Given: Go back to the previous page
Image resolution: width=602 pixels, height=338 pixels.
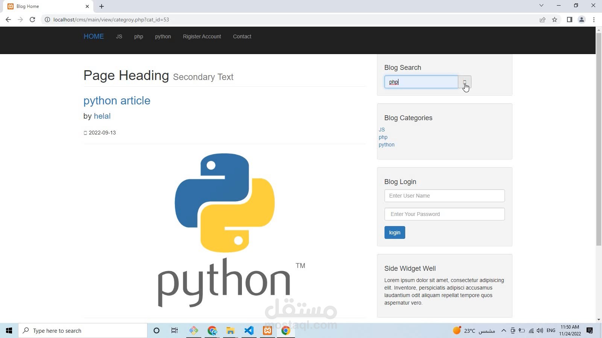Looking at the screenshot, I should (8, 20).
